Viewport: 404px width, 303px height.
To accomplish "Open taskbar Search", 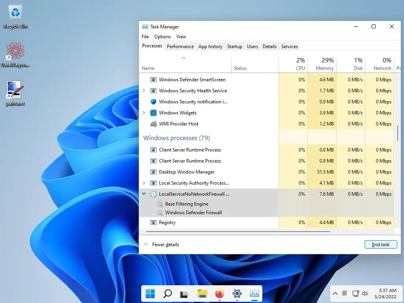I will click(x=167, y=294).
